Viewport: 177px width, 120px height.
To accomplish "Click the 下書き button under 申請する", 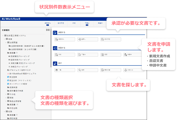I will click(x=88, y=55).
